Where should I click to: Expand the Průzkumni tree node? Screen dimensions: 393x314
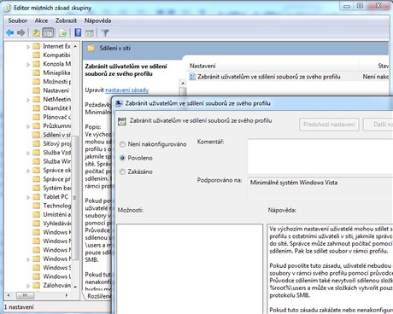click(28, 126)
